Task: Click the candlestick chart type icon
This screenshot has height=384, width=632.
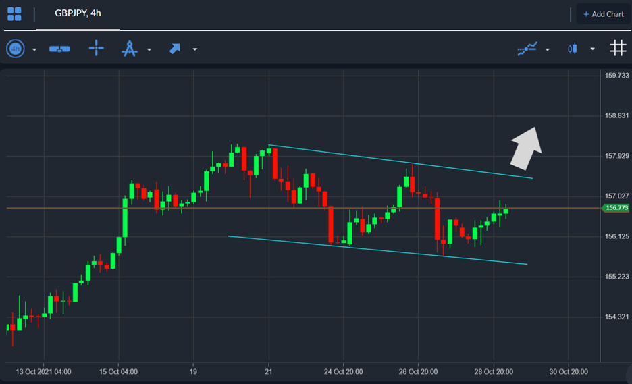Action: (x=573, y=49)
